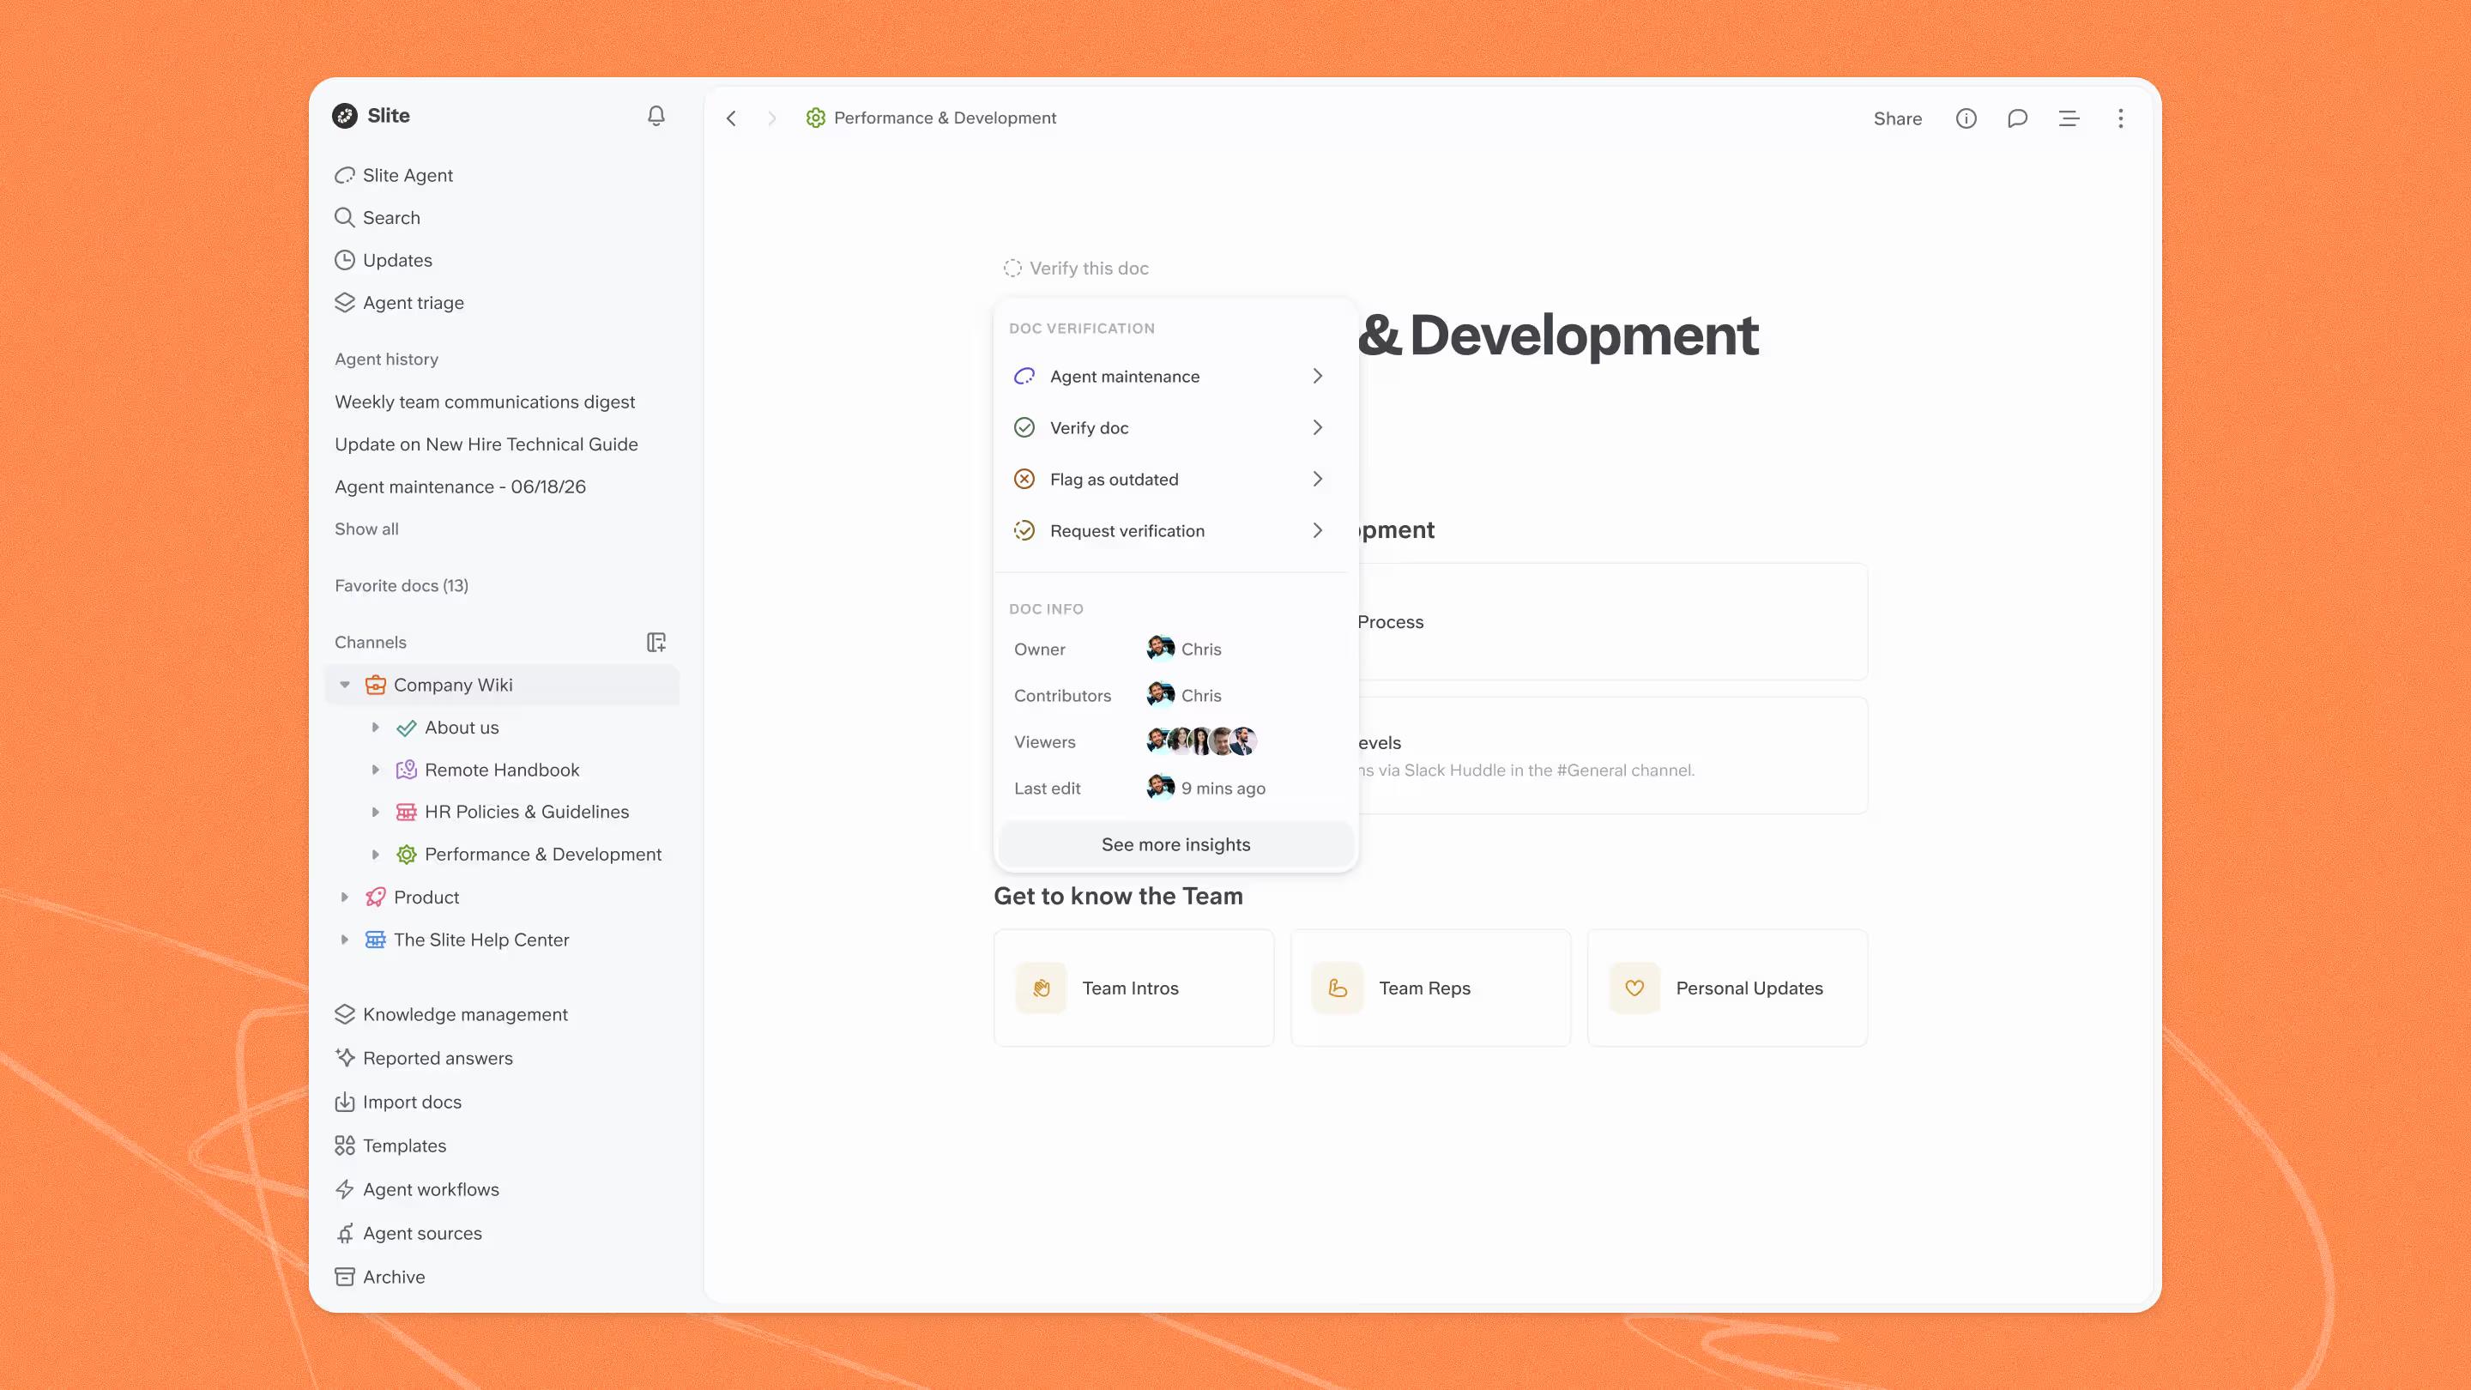Go back with left arrow
Viewport: 2471px width, 1390px height.
point(731,118)
